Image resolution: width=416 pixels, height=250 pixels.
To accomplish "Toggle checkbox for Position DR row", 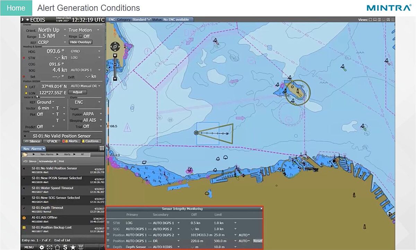I will coord(108,241).
